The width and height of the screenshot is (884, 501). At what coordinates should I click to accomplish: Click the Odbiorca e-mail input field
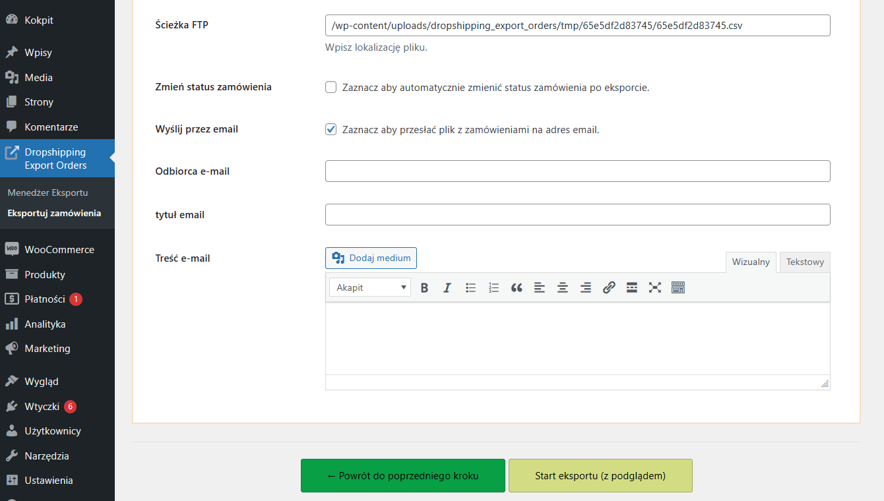(x=577, y=171)
